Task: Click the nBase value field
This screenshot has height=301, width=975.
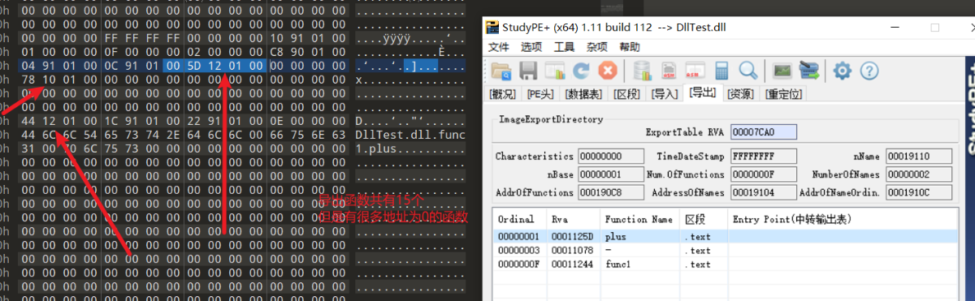Action: pos(610,174)
